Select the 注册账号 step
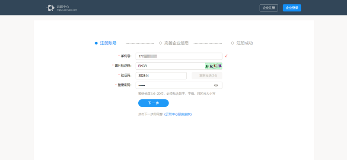 pyautogui.click(x=106, y=43)
